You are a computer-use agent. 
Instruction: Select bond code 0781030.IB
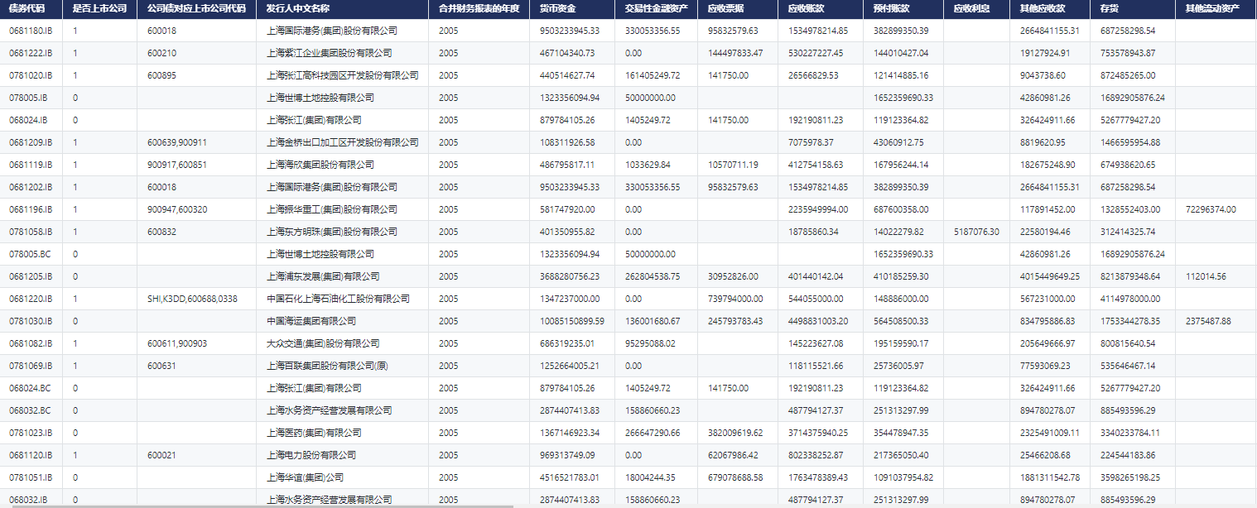point(31,321)
